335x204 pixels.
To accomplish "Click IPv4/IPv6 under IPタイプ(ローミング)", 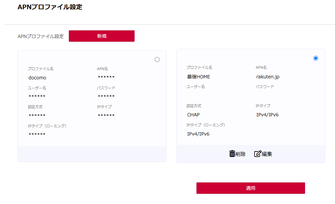I will (198, 134).
